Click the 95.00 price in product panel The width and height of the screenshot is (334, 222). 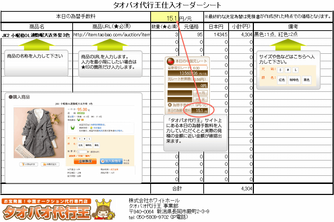tap(82, 110)
